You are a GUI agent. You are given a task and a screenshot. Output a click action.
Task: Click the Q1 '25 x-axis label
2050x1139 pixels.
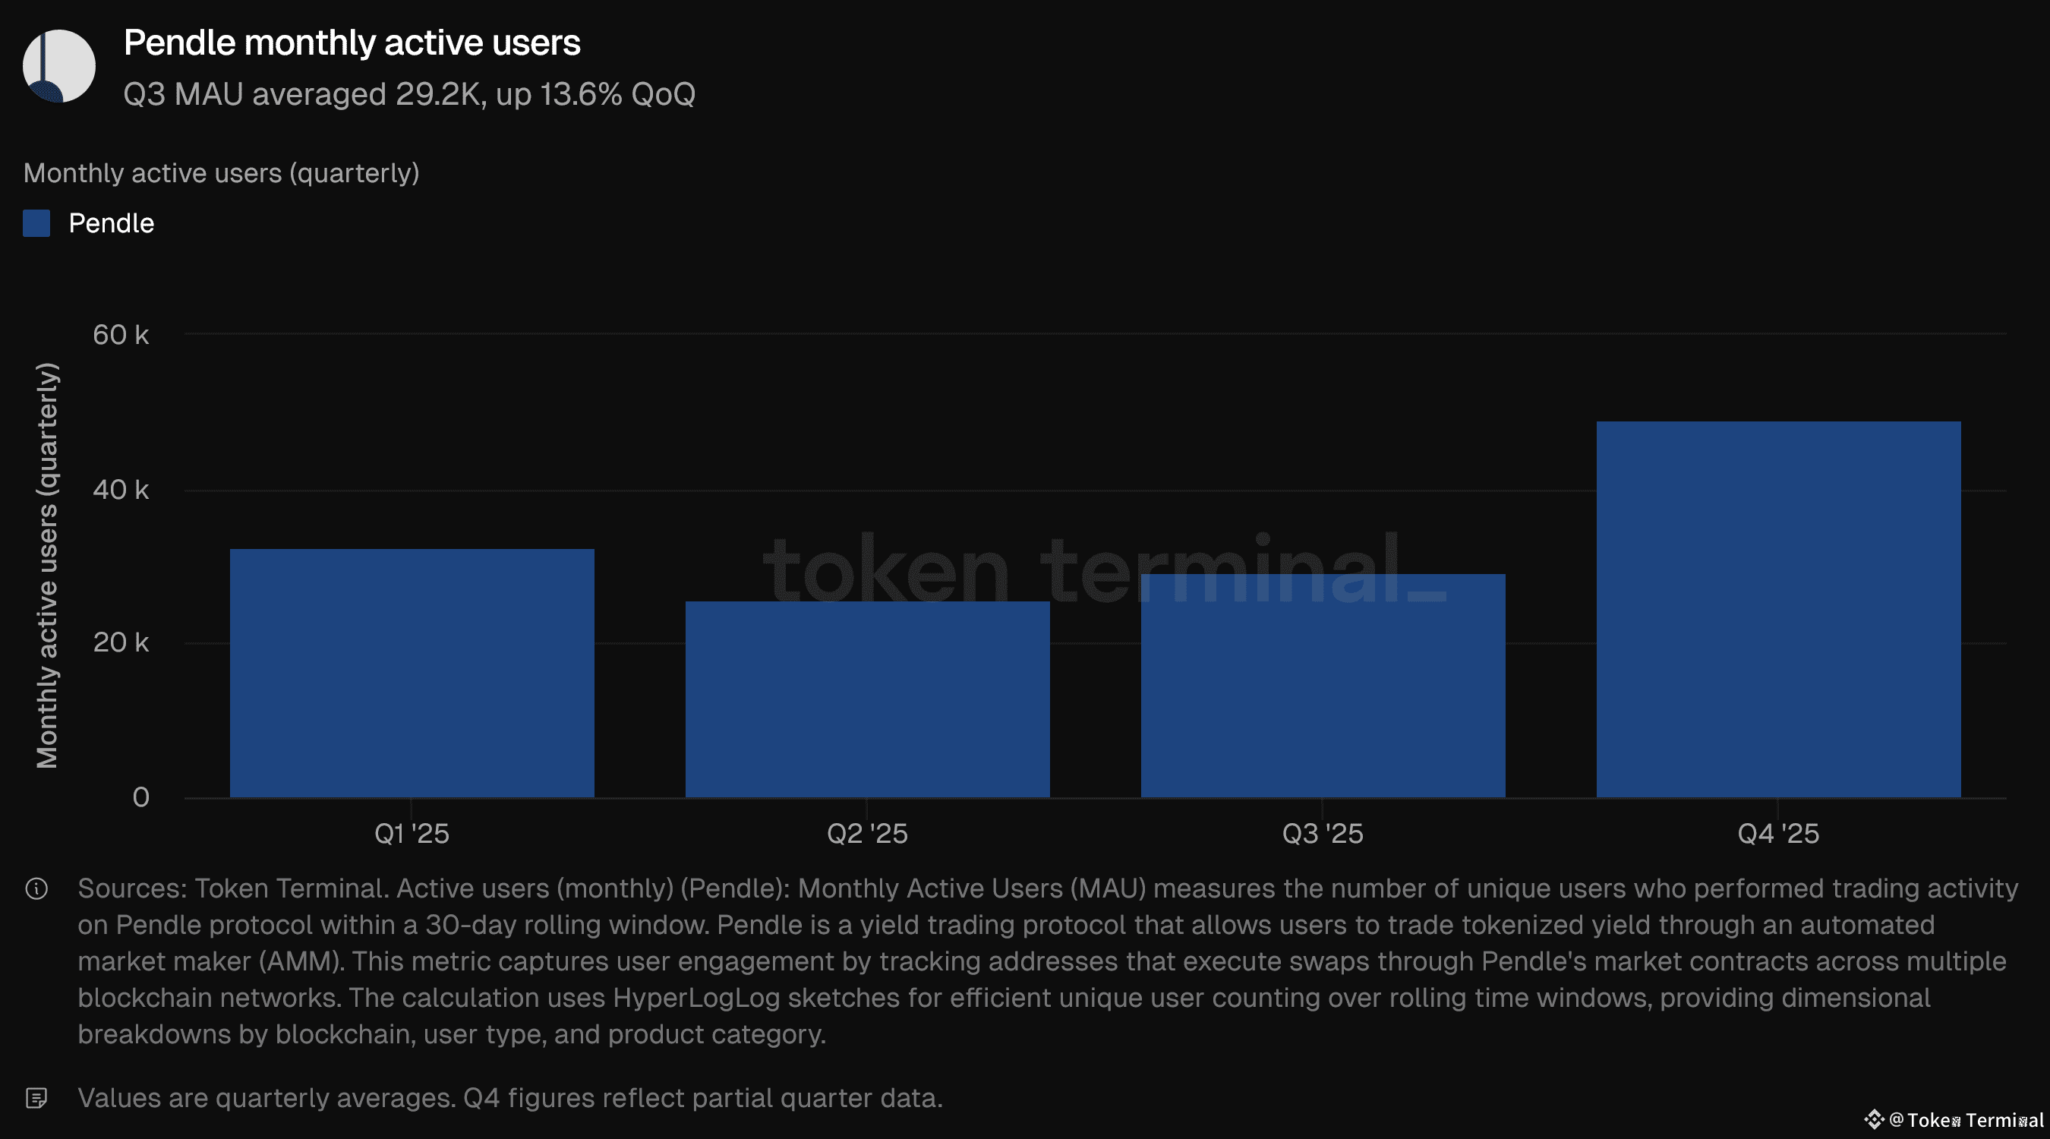(x=412, y=833)
